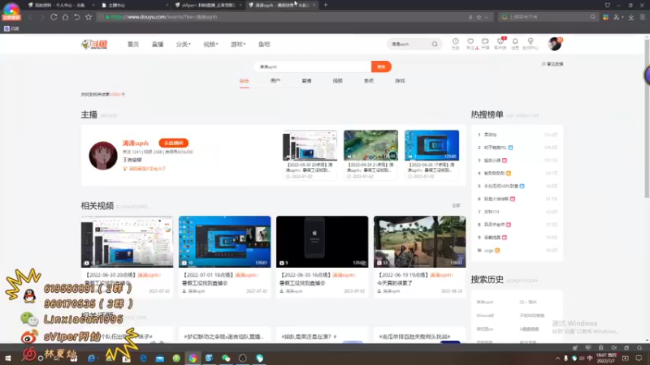Open the creator center bulb icon
Screen dimensions: 650x365
coord(531,44)
